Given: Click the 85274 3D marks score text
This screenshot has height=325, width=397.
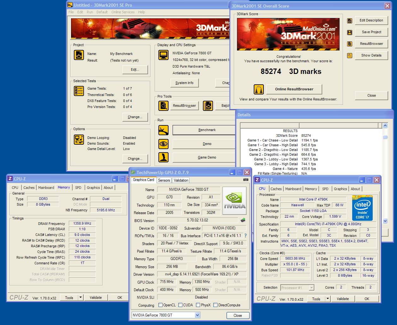Looking at the screenshot, I should point(291,71).
